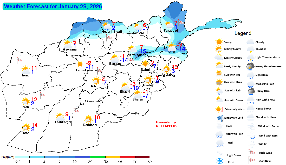Click the dark red precipitation scale segment

click(x=142, y=157)
